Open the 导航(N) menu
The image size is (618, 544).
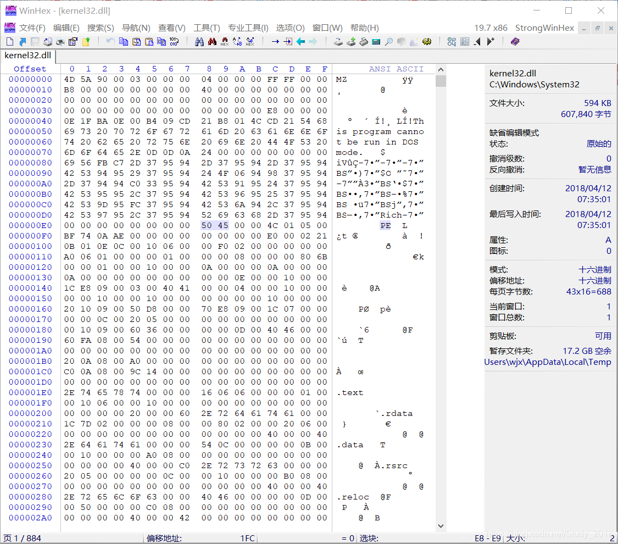point(136,27)
